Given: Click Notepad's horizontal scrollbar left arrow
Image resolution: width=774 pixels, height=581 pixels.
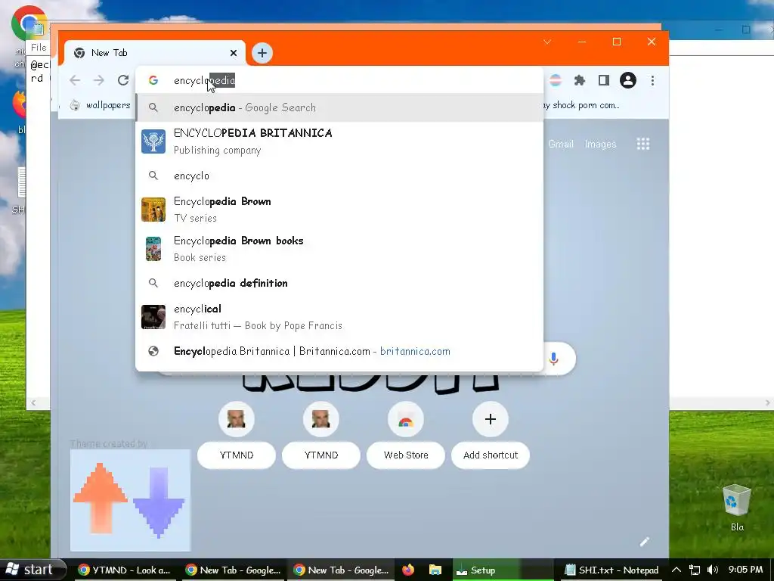Looking at the screenshot, I should pos(33,402).
